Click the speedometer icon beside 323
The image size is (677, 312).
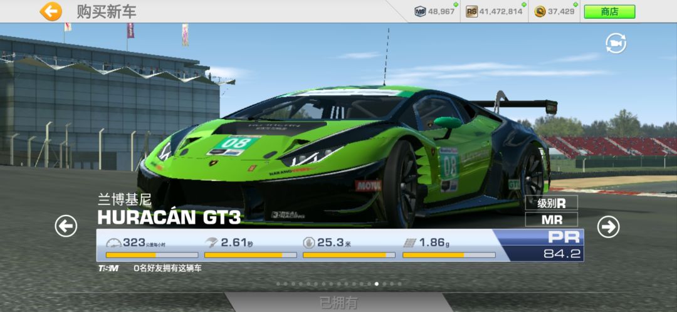point(113,243)
